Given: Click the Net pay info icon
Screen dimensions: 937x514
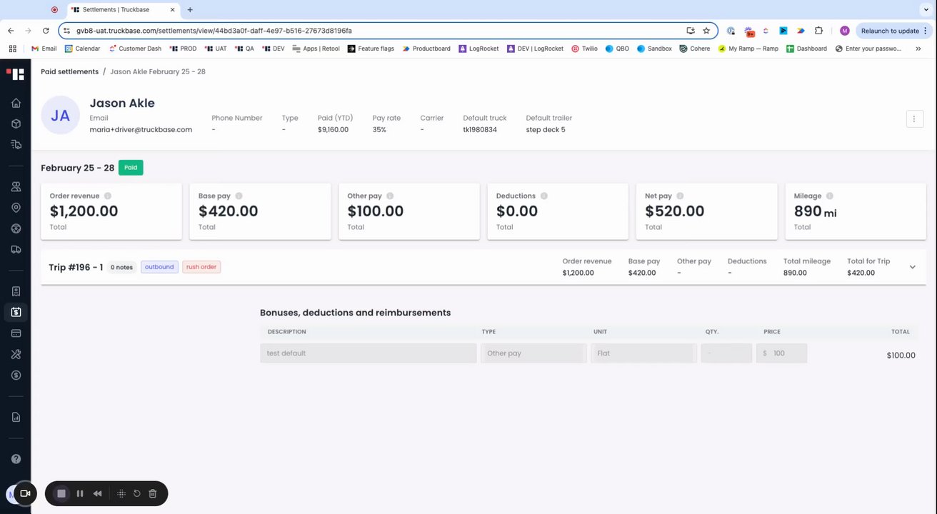Looking at the screenshot, I should (681, 196).
